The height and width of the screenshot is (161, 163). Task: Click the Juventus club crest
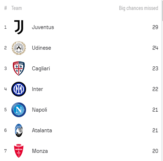point(19,27)
